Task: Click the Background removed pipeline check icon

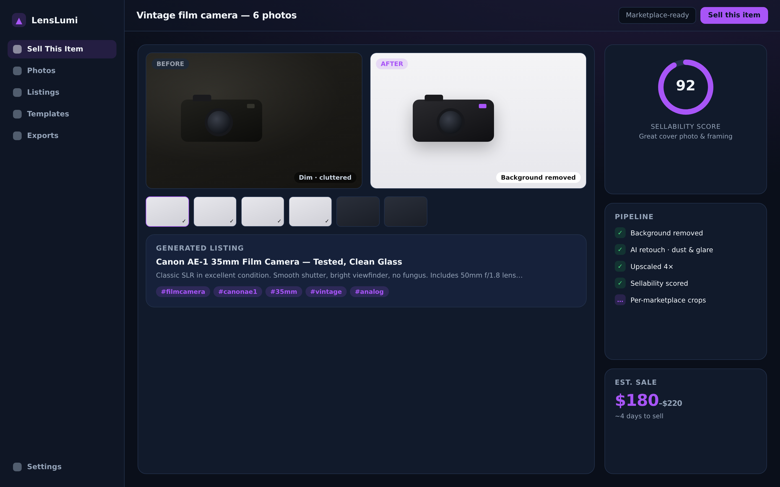Action: coord(620,233)
